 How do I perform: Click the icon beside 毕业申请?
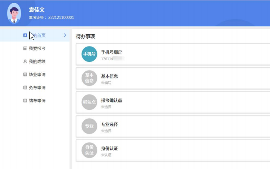pyautogui.click(x=25, y=74)
